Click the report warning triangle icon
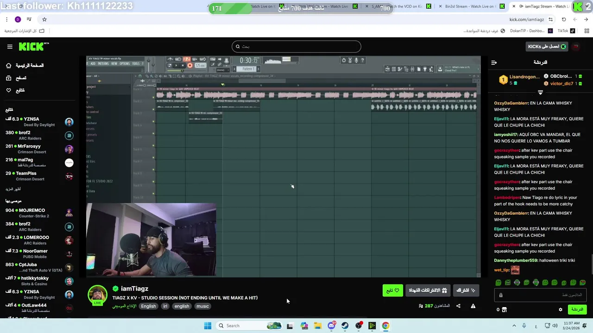The width and height of the screenshot is (593, 333). [x=473, y=306]
